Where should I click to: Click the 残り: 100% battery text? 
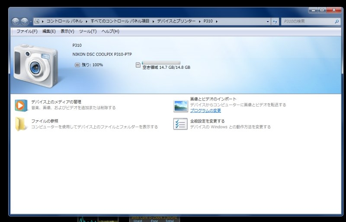click(93, 65)
